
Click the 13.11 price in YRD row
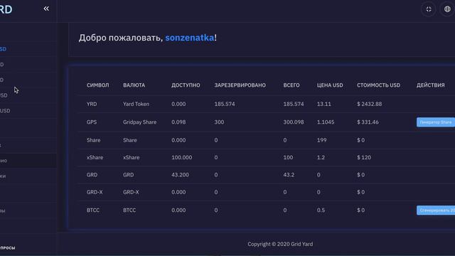[324, 104]
